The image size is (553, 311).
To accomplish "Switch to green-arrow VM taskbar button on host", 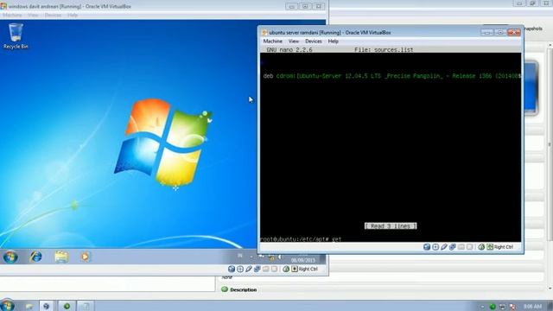I will click(x=67, y=306).
